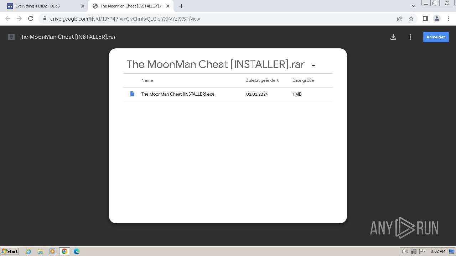The height and width of the screenshot is (256, 456).
Task: Click the site security lock icon
Action: coord(45,18)
